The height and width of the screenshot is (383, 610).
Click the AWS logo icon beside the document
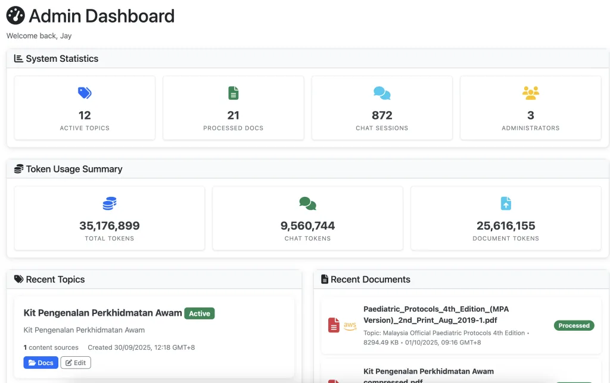[350, 326]
